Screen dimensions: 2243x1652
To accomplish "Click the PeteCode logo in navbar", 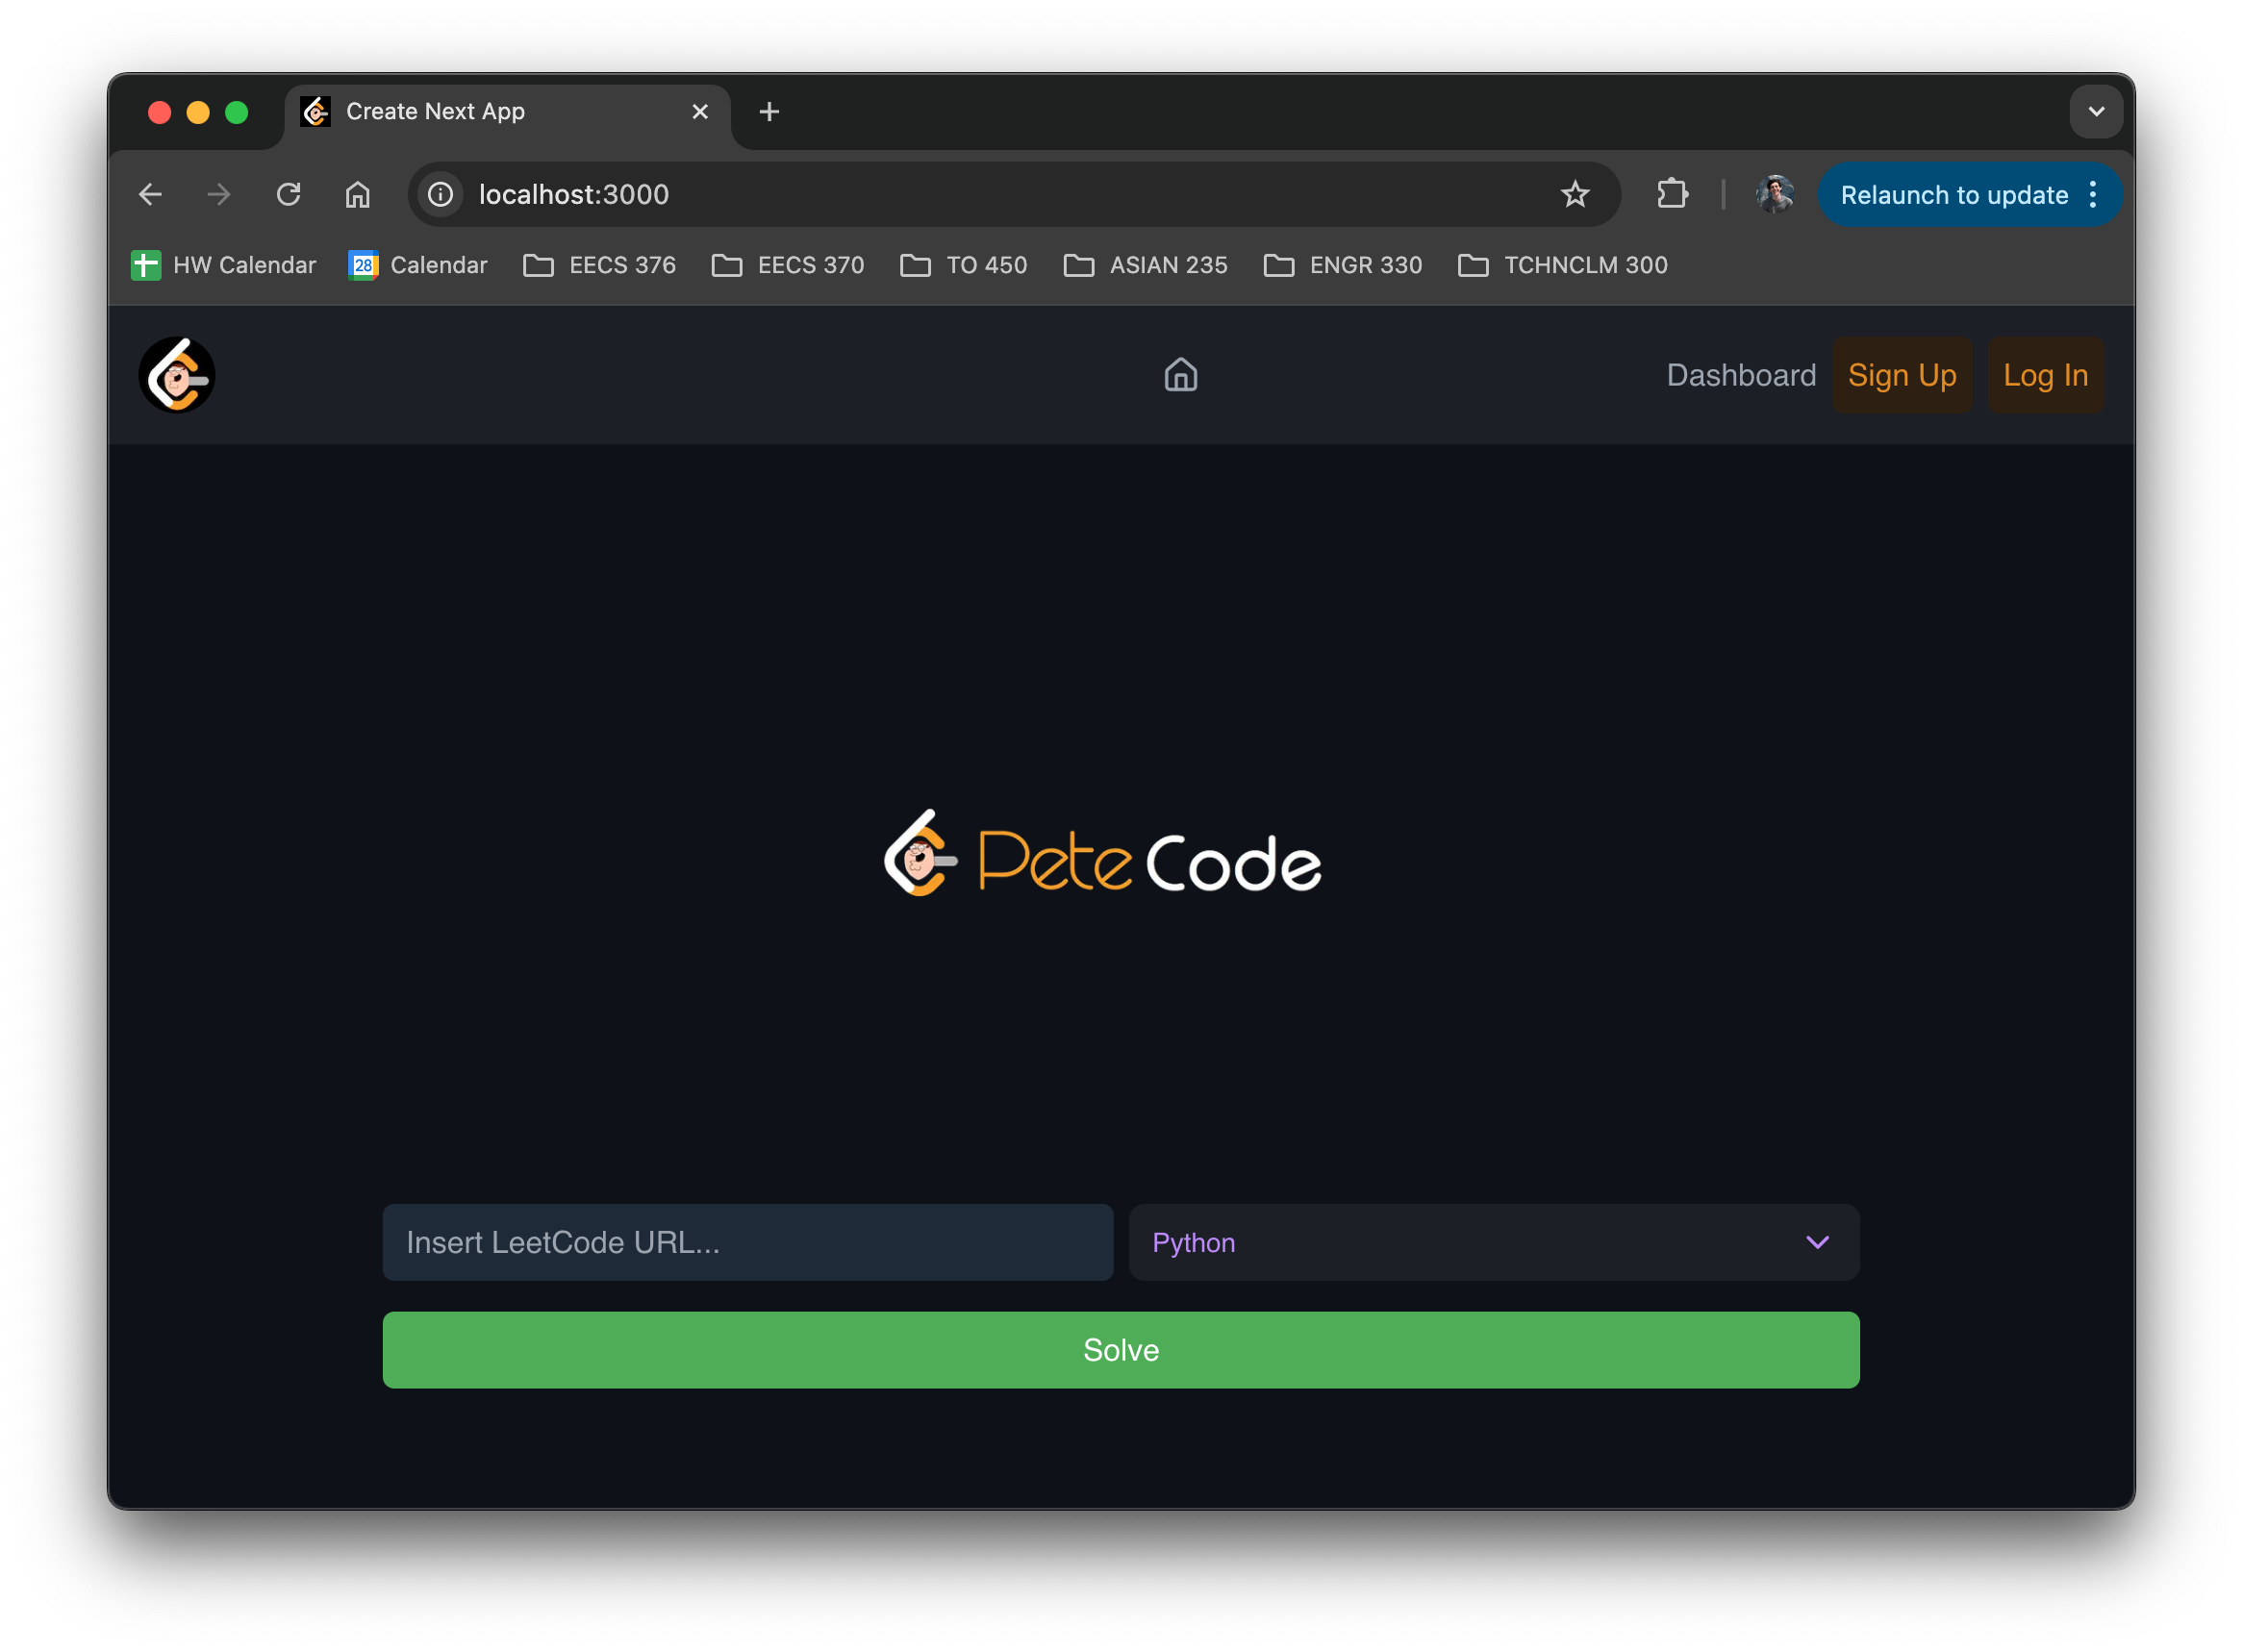I will pos(177,375).
